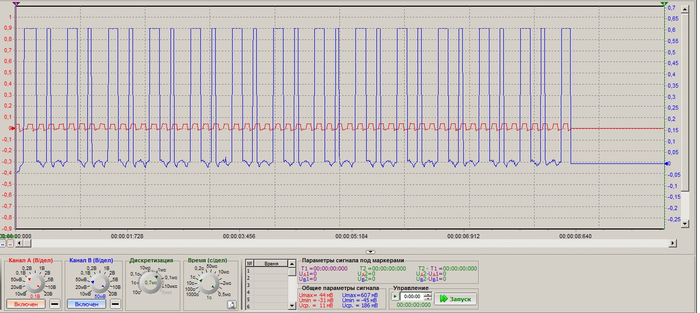Image resolution: width=700 pixels, height=313 pixels.
Task: Click the green marker 2 triangle above the graph
Action: [x=664, y=4]
